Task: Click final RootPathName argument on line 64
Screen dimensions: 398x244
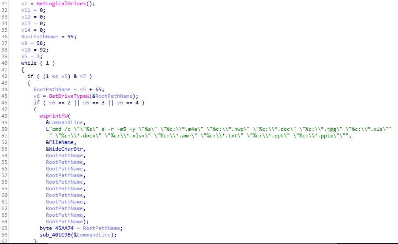Action: (x=64, y=222)
